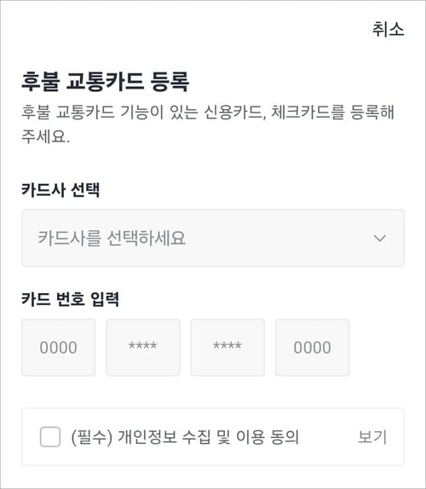Check the 개인정보 수집 및 이용 동의 checkbox
The height and width of the screenshot is (489, 426).
click(50, 437)
